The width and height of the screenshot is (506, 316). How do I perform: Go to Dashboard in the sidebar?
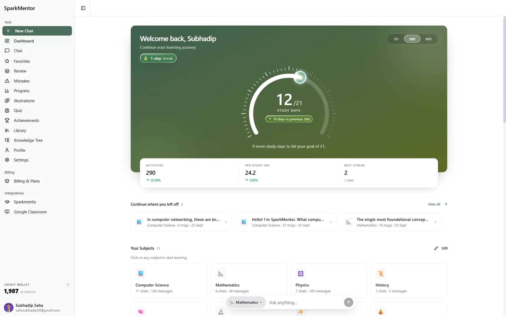coord(37,41)
